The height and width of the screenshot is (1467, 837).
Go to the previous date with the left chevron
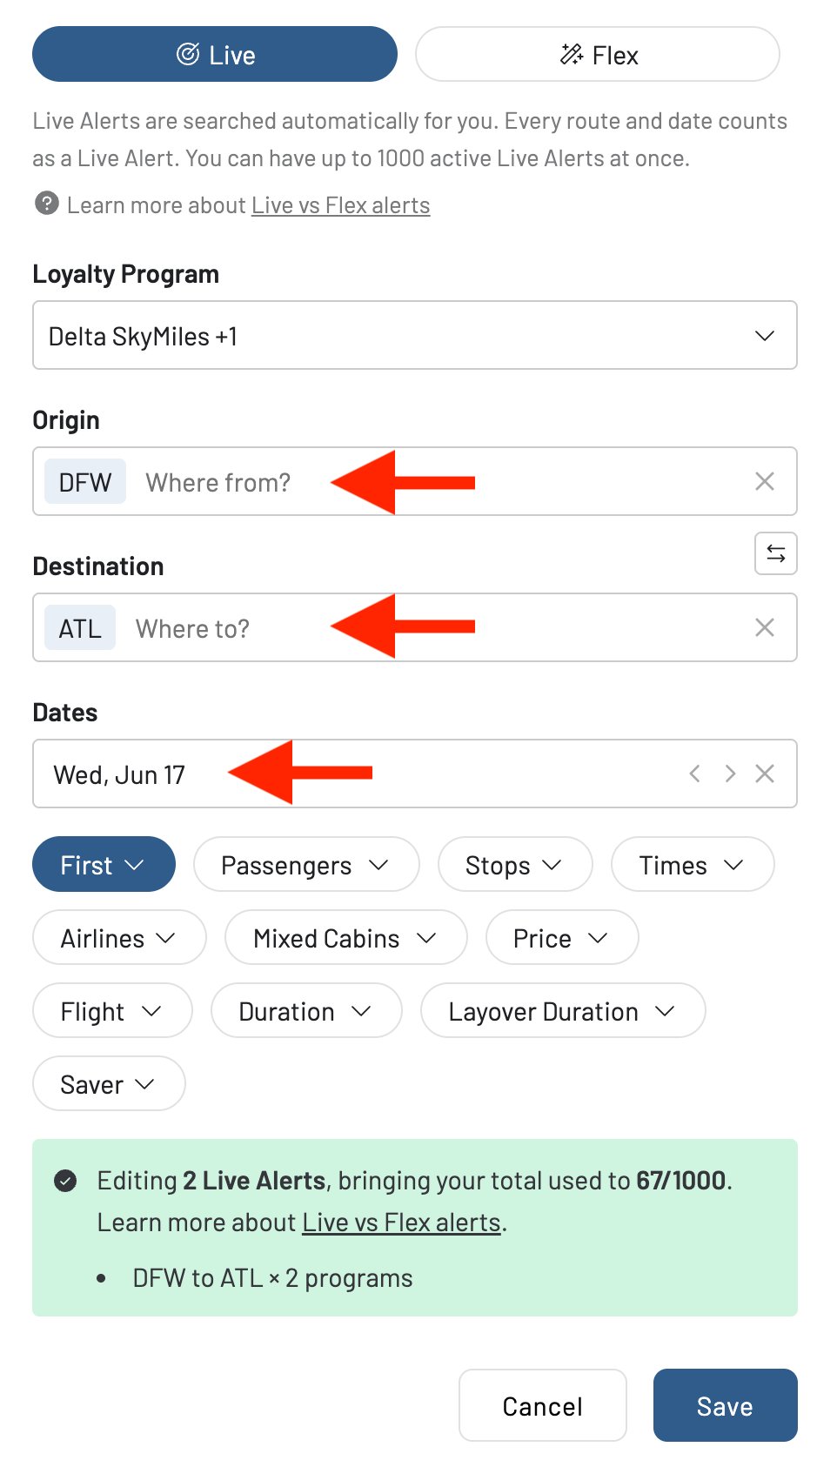[694, 774]
